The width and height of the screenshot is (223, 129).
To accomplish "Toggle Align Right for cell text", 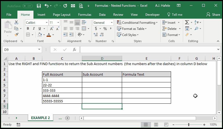I will [x=77, y=29].
